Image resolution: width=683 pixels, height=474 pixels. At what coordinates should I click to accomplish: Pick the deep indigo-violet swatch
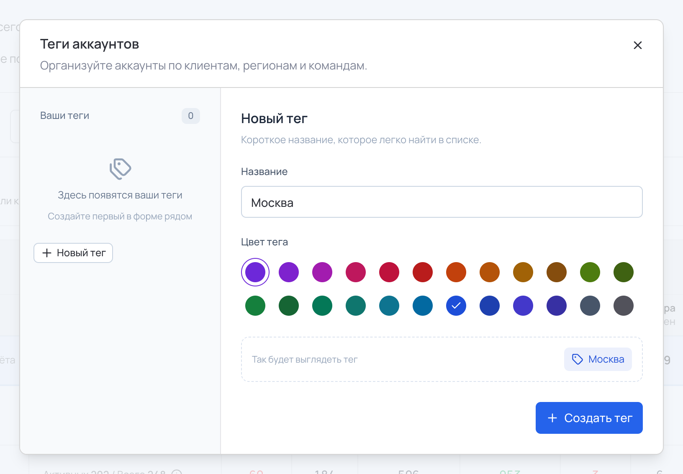click(x=557, y=306)
